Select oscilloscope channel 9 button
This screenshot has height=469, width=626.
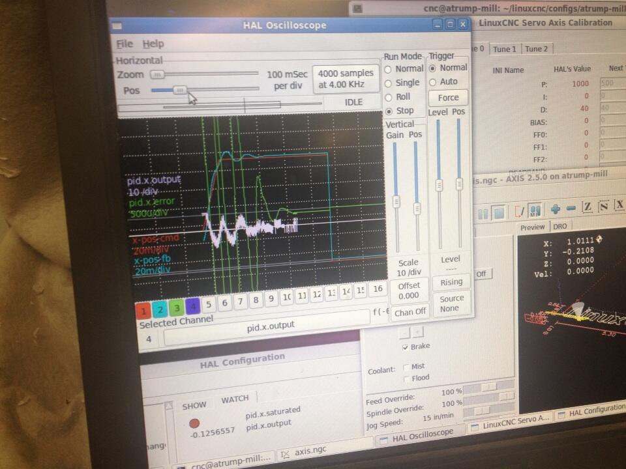[x=271, y=298]
